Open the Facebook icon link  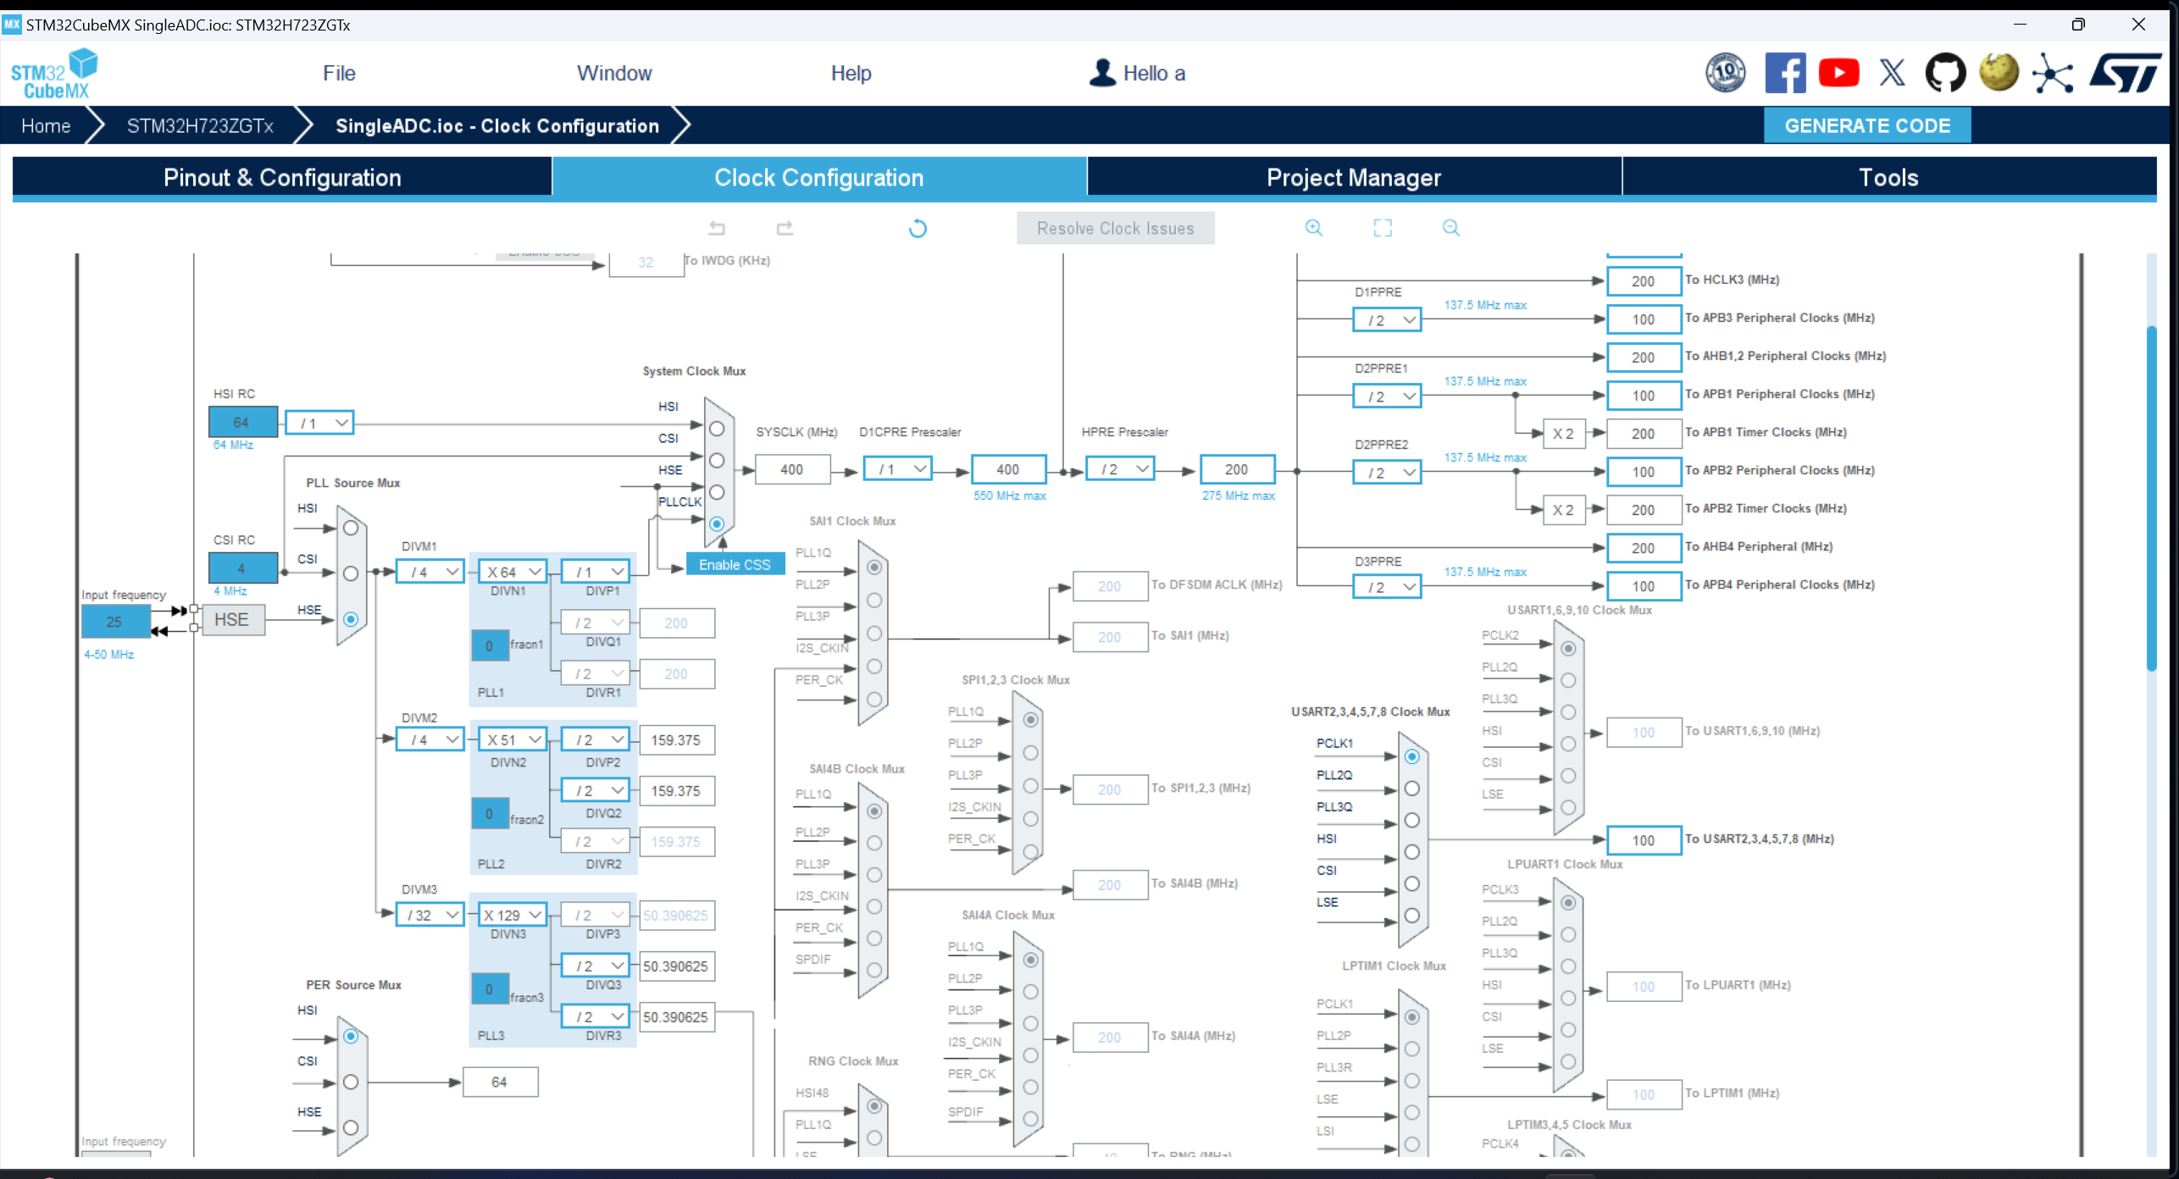[1784, 74]
